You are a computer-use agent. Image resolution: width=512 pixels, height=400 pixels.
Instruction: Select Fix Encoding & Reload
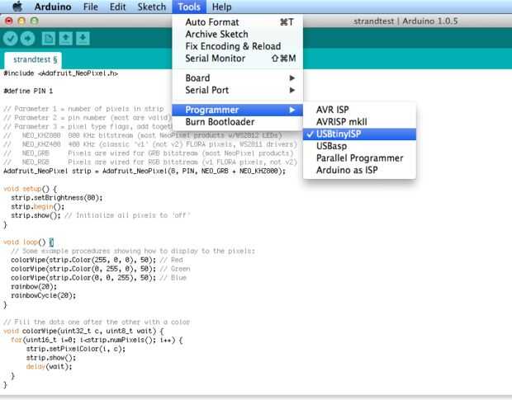[237, 46]
